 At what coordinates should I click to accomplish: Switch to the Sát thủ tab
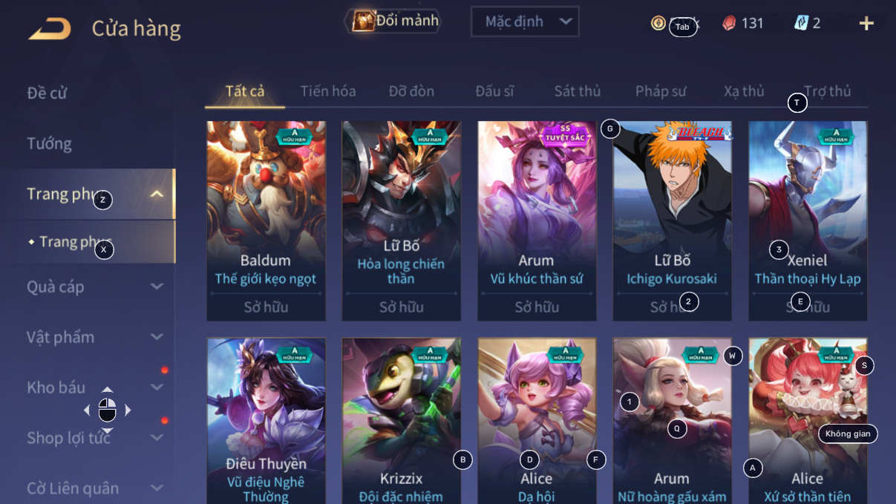click(x=578, y=91)
